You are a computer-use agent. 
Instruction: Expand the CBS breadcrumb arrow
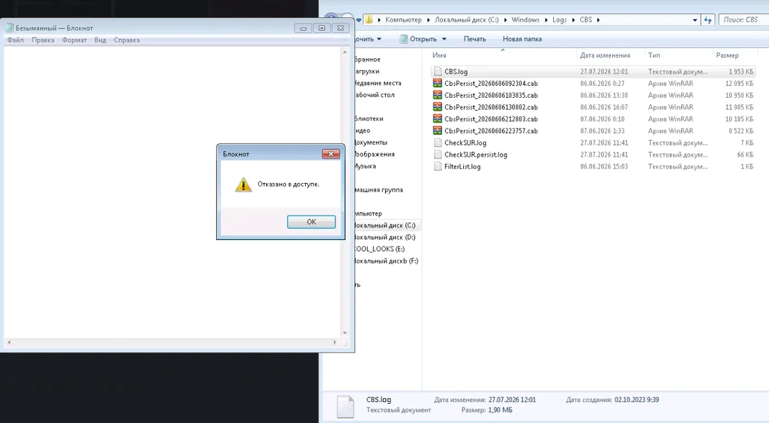pyautogui.click(x=598, y=20)
